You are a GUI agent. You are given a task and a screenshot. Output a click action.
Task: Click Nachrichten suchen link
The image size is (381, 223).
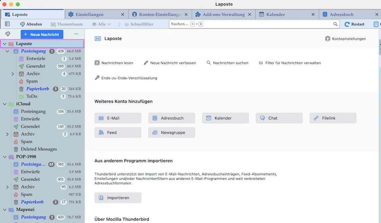click(x=227, y=63)
